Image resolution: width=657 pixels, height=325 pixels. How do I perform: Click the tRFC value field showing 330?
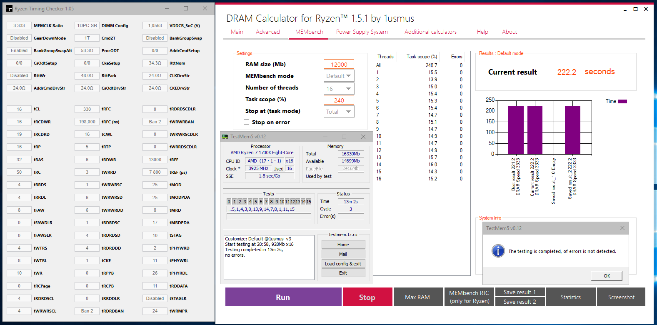click(87, 109)
